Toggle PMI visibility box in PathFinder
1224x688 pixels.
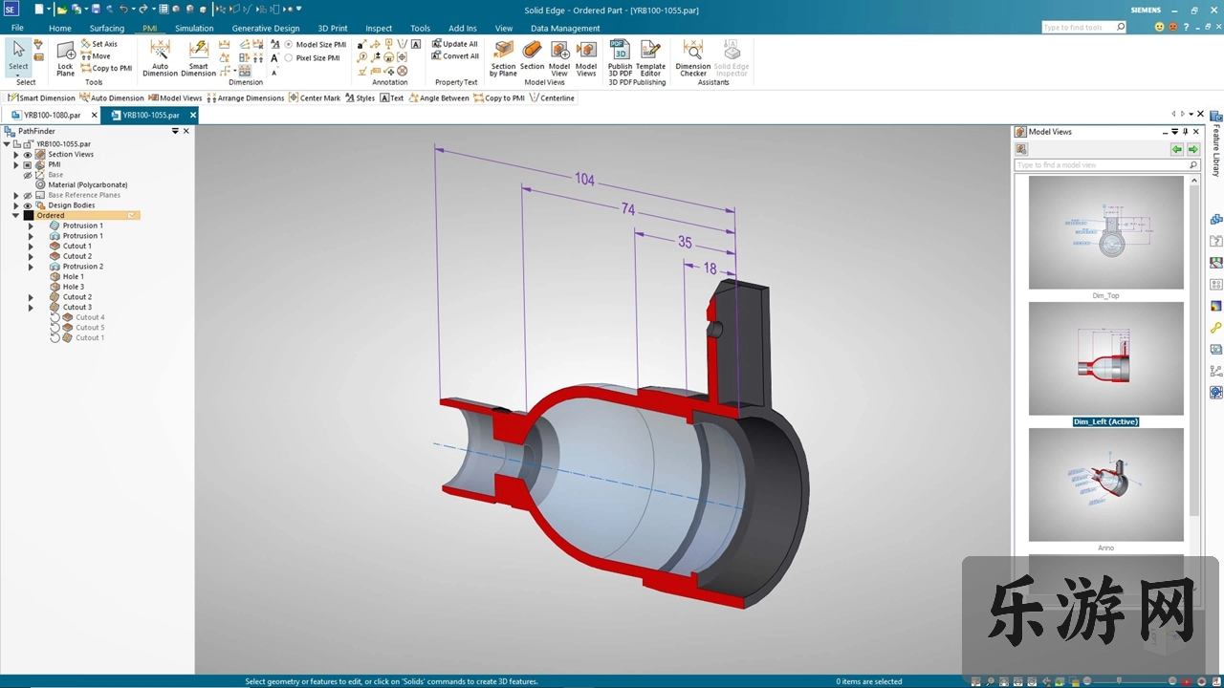click(28, 164)
